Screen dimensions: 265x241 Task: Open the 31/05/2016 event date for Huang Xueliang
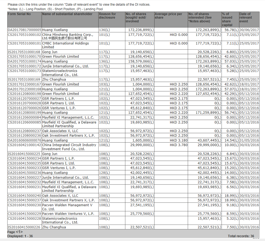click(x=249, y=140)
